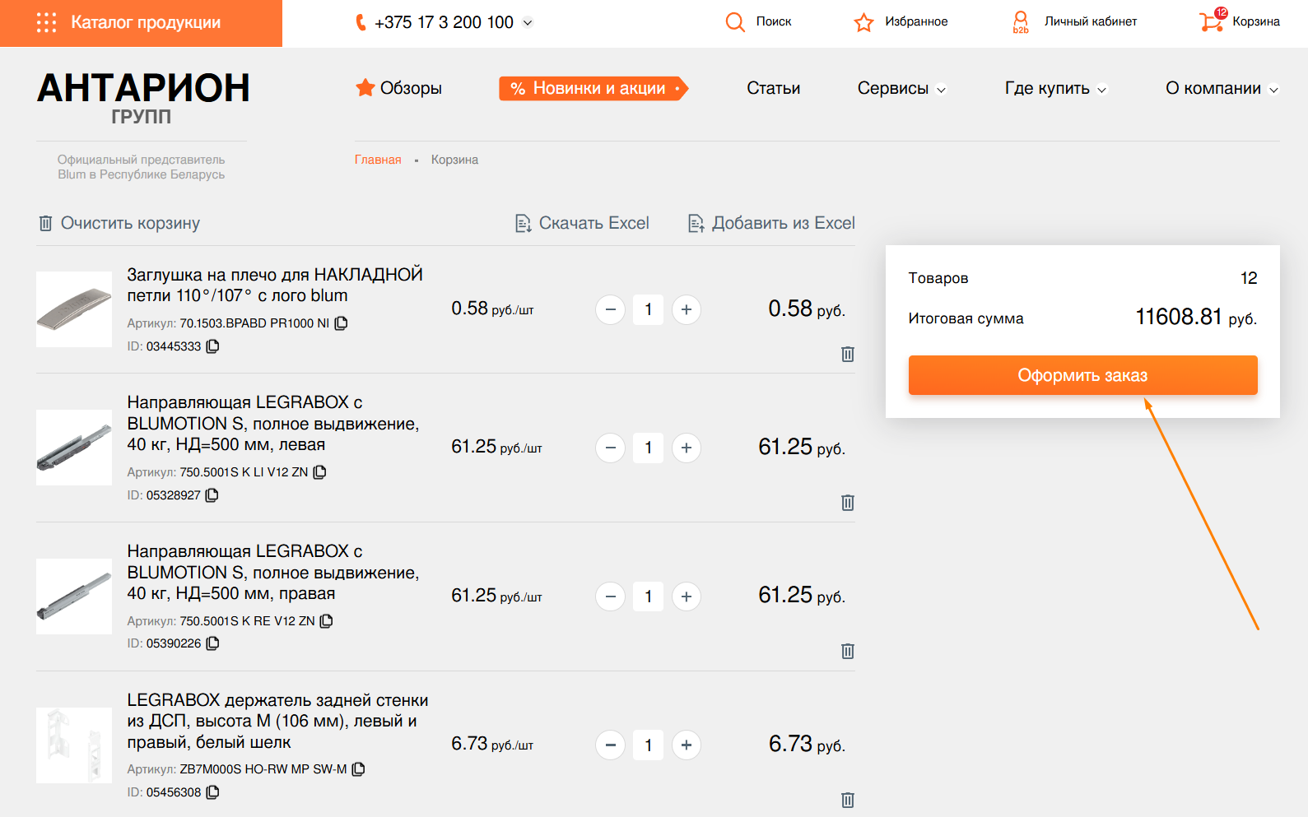Copy article 750.5001S K RE V12 ZN
This screenshot has width=1308, height=817.
tap(327, 621)
